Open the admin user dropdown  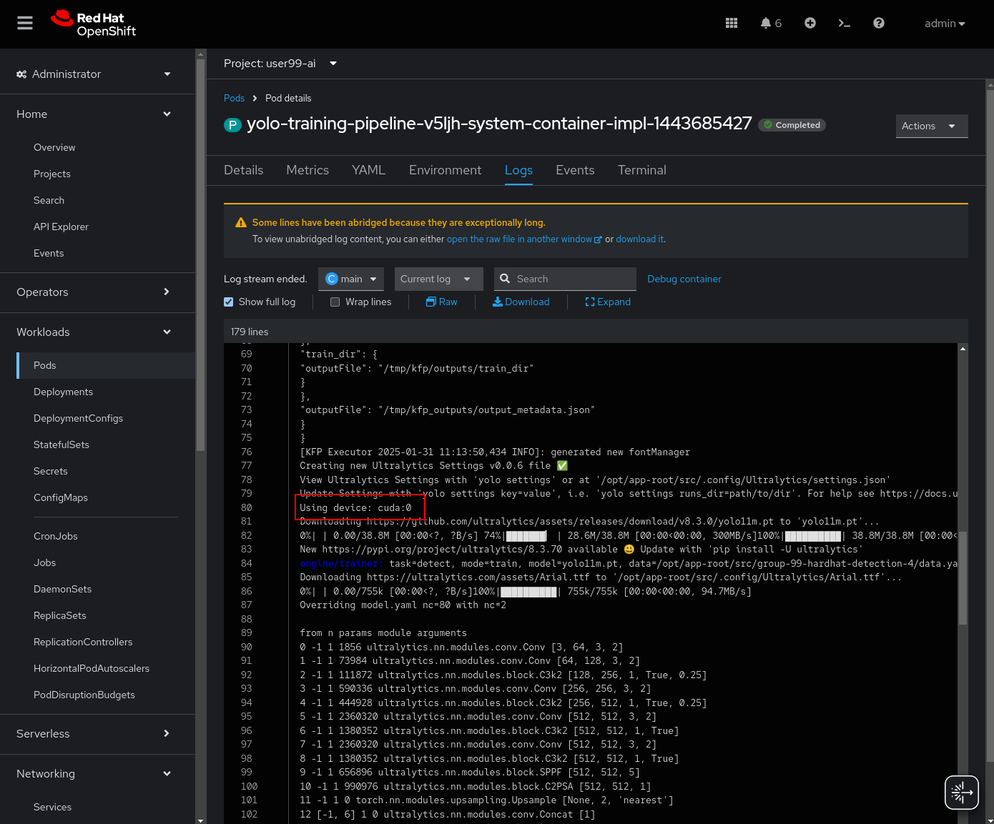point(945,24)
